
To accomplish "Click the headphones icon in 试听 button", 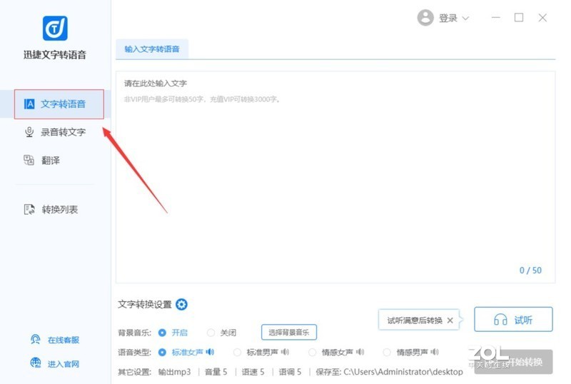I will tap(500, 320).
